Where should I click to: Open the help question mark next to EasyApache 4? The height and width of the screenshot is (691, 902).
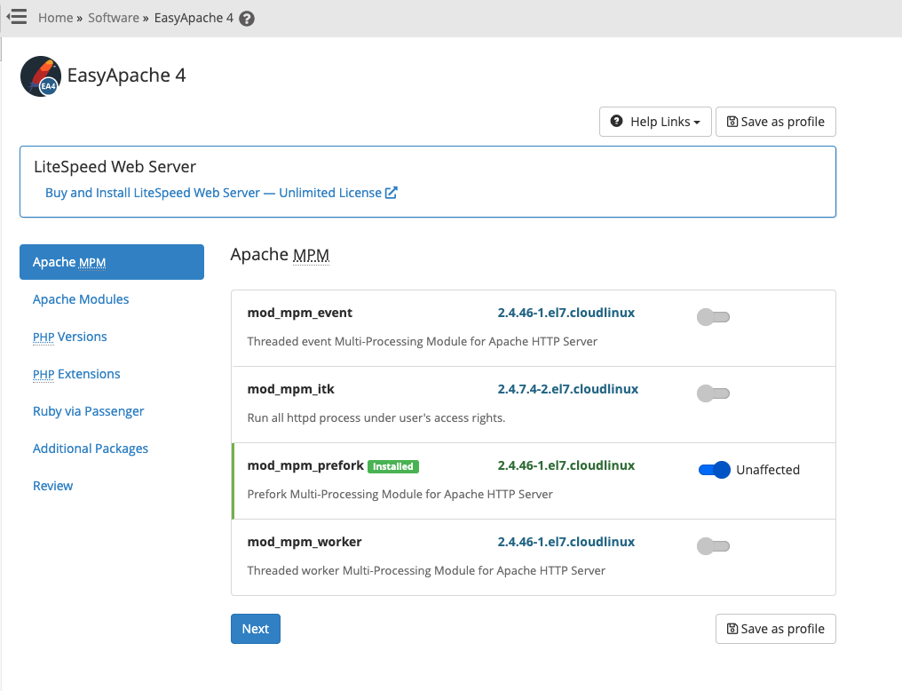click(x=247, y=19)
